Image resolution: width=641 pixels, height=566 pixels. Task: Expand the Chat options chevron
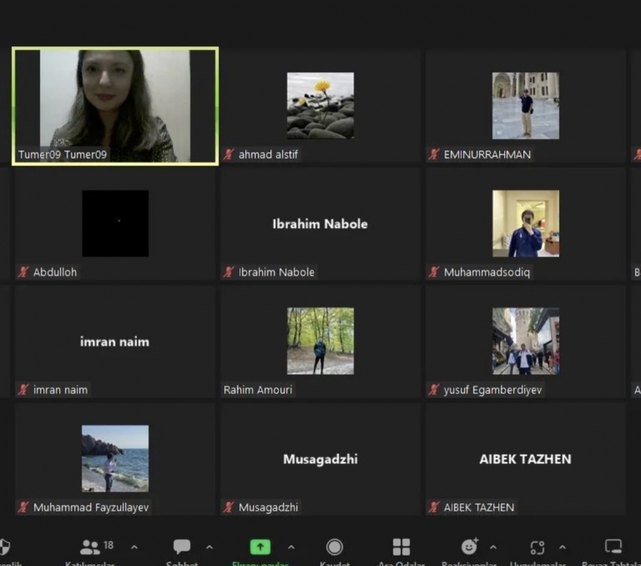(209, 548)
